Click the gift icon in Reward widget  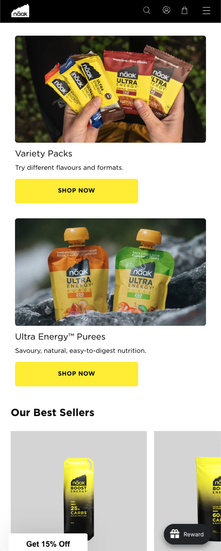point(175,534)
